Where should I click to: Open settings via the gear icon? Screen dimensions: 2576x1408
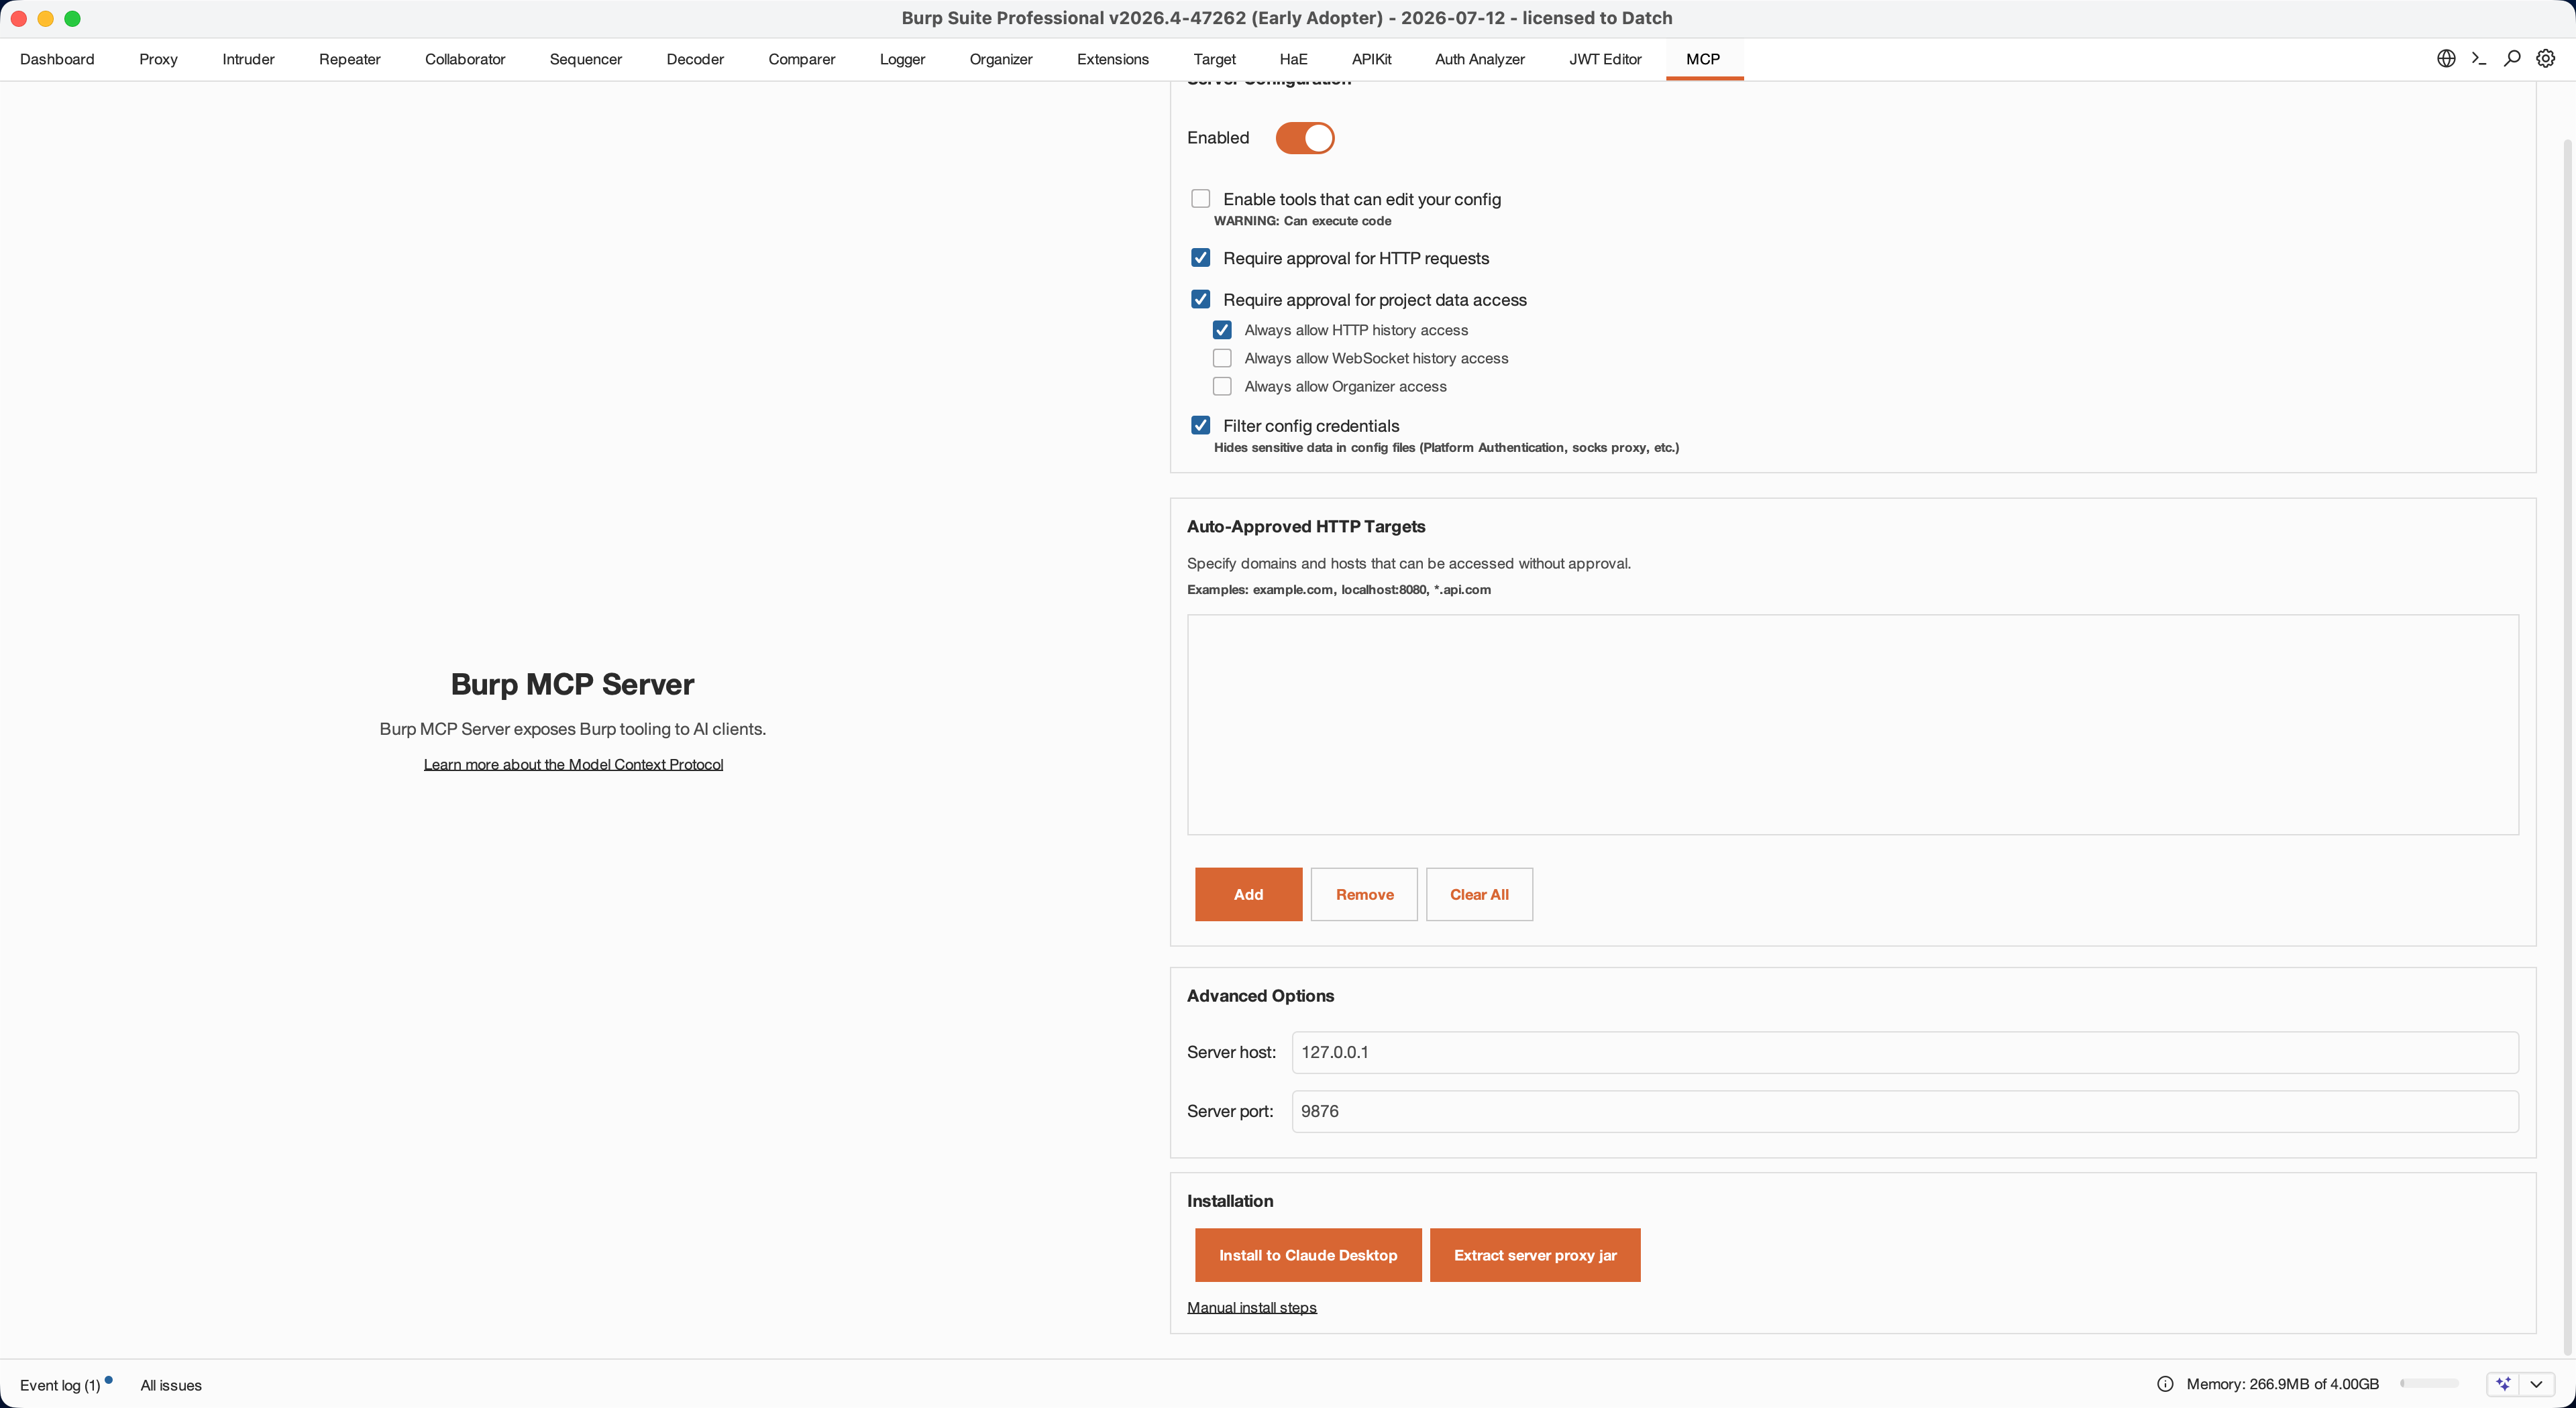point(2546,59)
